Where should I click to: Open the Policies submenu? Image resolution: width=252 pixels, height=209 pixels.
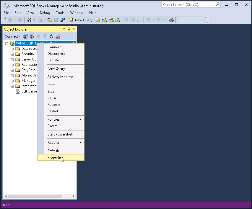61,119
